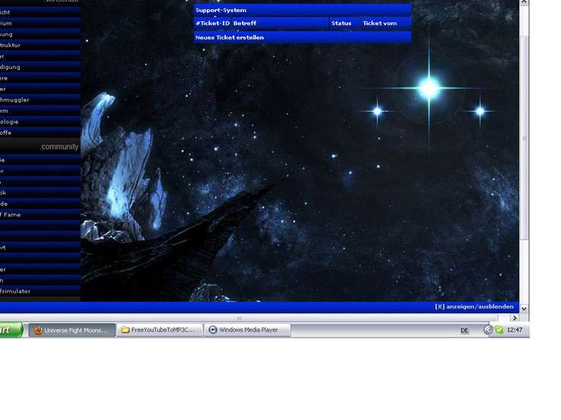Click the Betreff column header
This screenshot has width=561, height=420.
(x=245, y=23)
